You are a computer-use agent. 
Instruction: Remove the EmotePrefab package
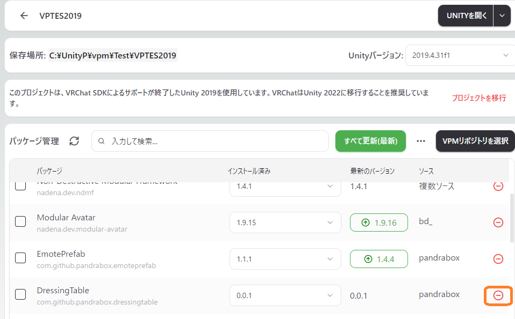pyautogui.click(x=498, y=259)
